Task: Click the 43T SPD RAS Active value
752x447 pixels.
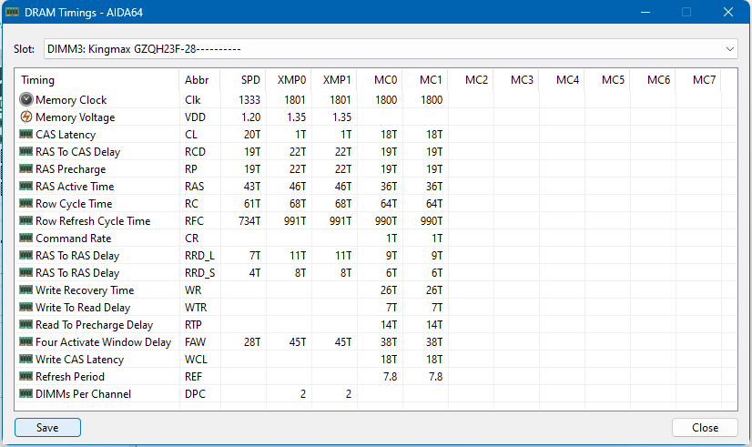Action: point(252,186)
